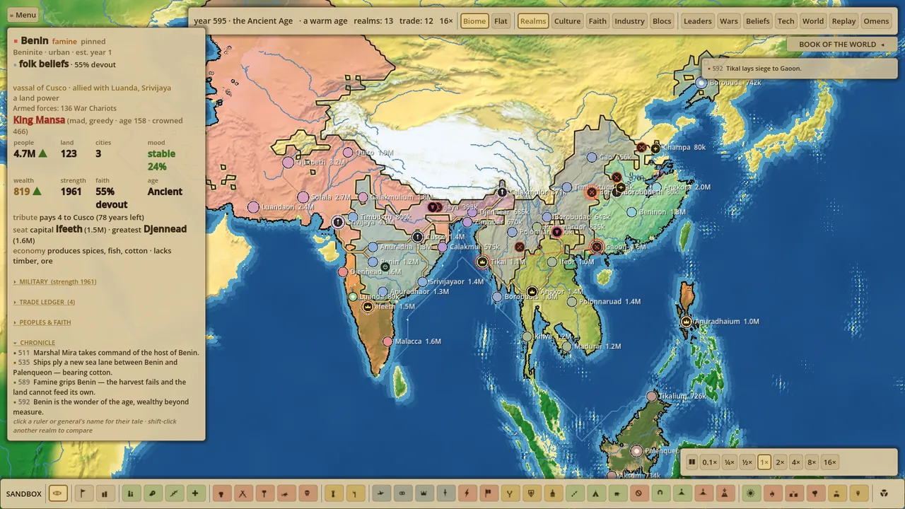The height and width of the screenshot is (509, 905).
Task: Enable the Realms map overlay
Action: click(x=533, y=21)
